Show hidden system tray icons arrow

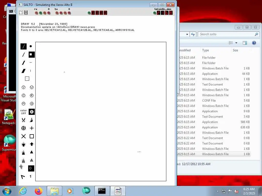point(217,191)
